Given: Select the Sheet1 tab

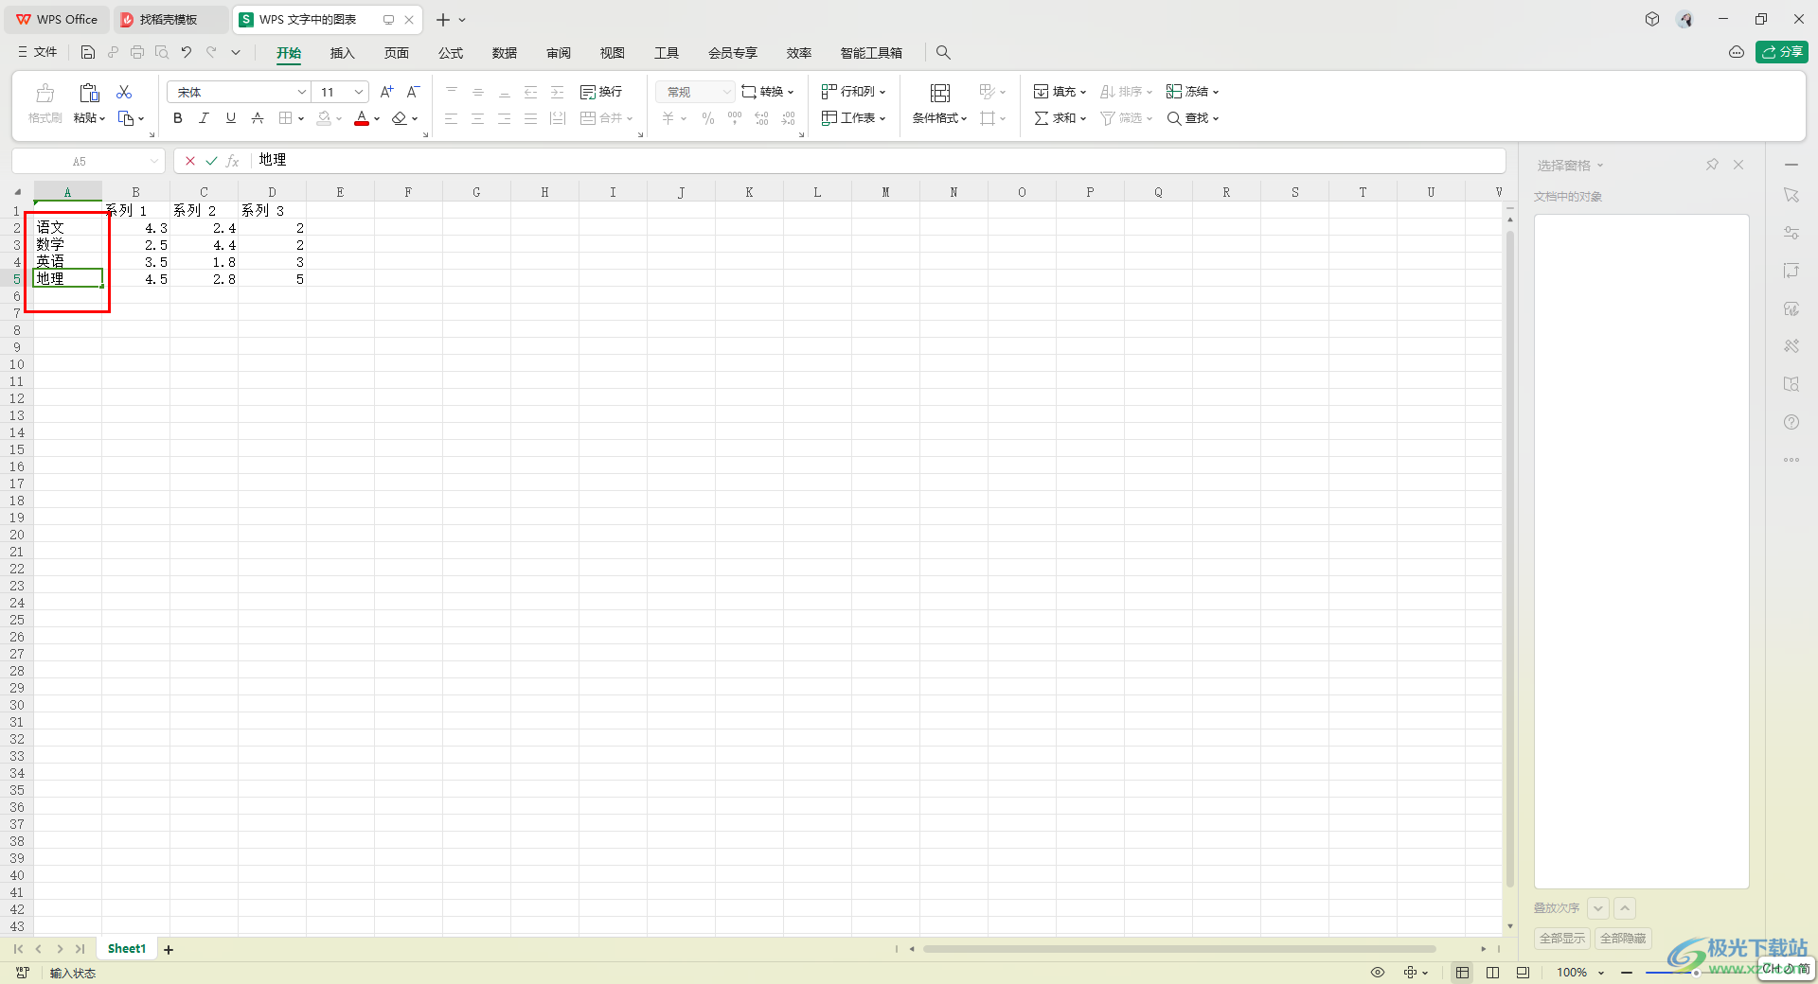Looking at the screenshot, I should click(127, 949).
